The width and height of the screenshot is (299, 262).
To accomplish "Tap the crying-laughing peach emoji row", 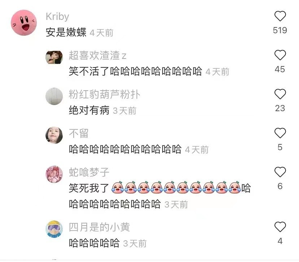I will pos(176,188).
